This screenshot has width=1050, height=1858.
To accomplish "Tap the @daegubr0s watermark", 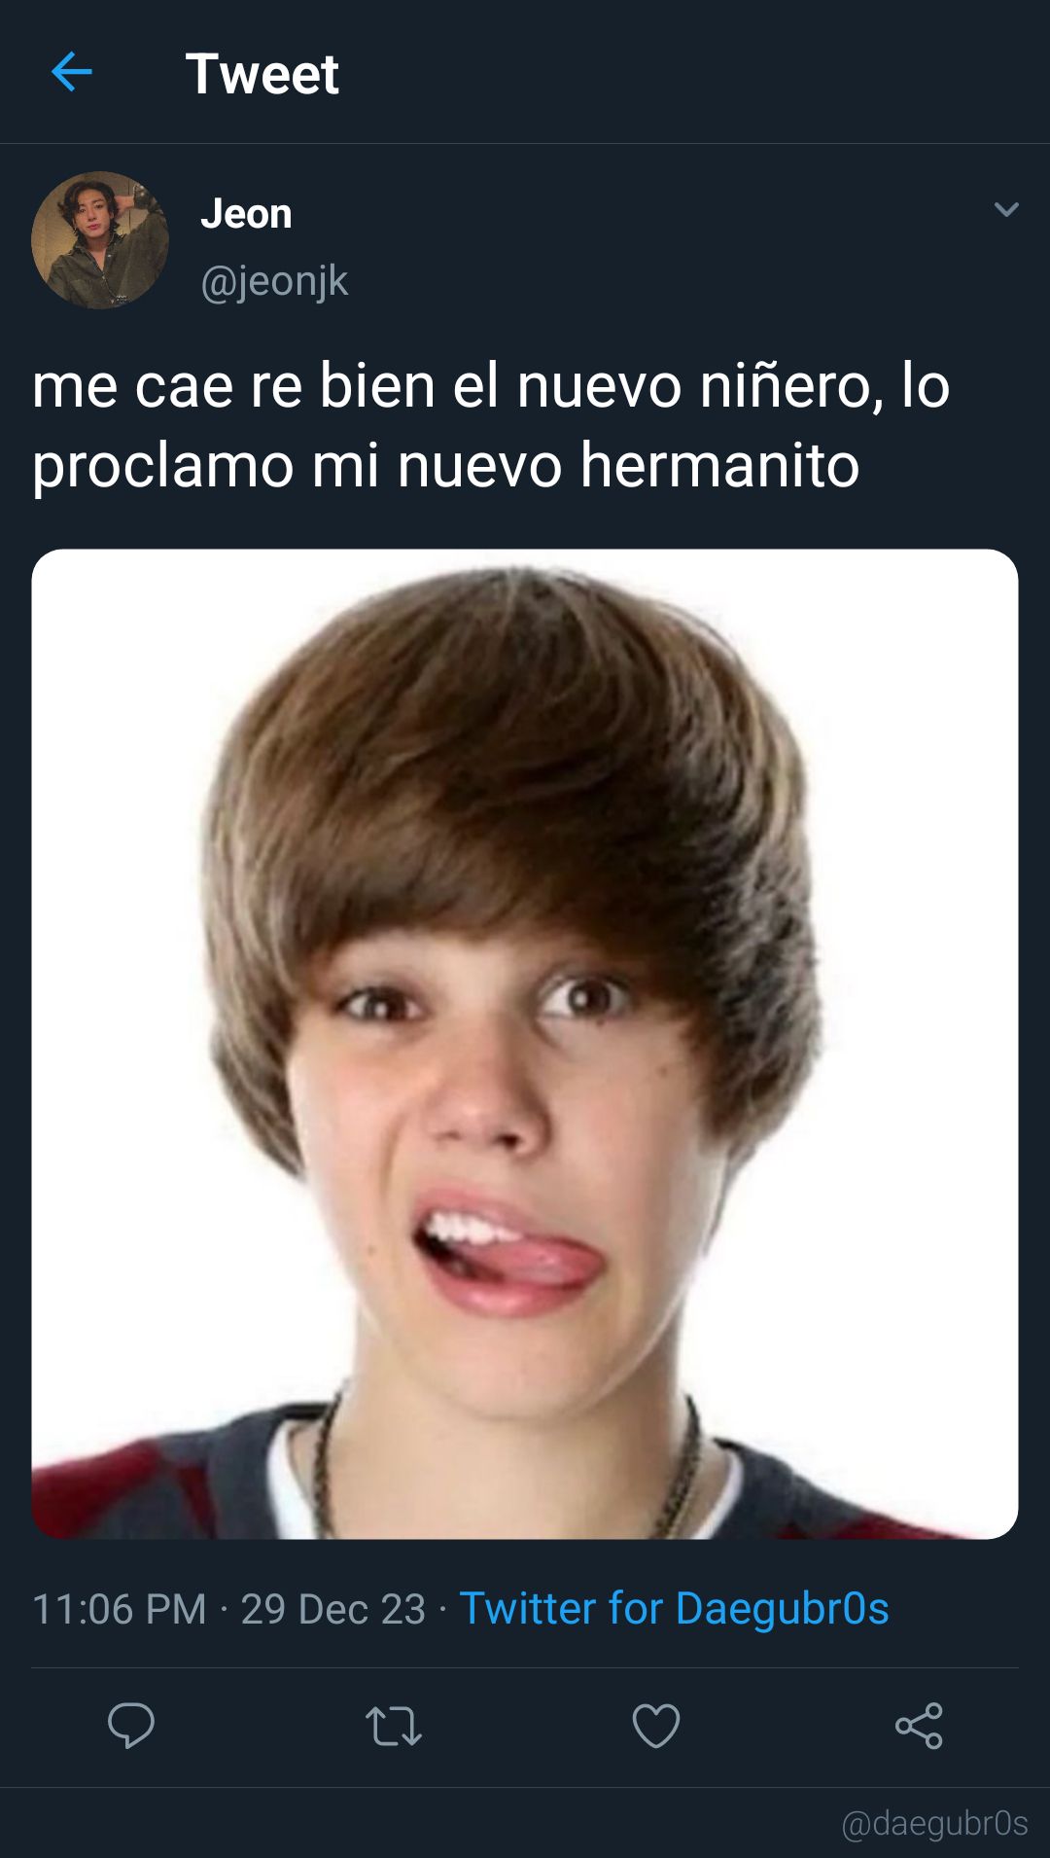I will [934, 1823].
